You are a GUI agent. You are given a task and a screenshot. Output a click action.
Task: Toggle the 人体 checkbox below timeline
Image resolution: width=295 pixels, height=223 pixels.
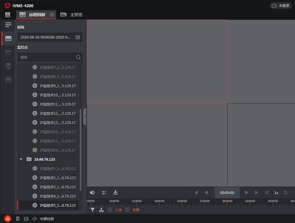(110, 210)
